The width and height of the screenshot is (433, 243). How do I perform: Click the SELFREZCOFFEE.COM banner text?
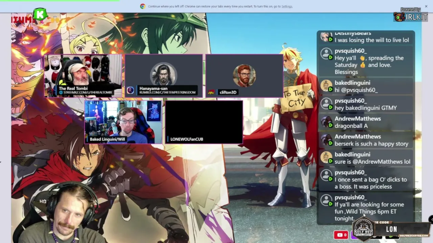(414, 236)
